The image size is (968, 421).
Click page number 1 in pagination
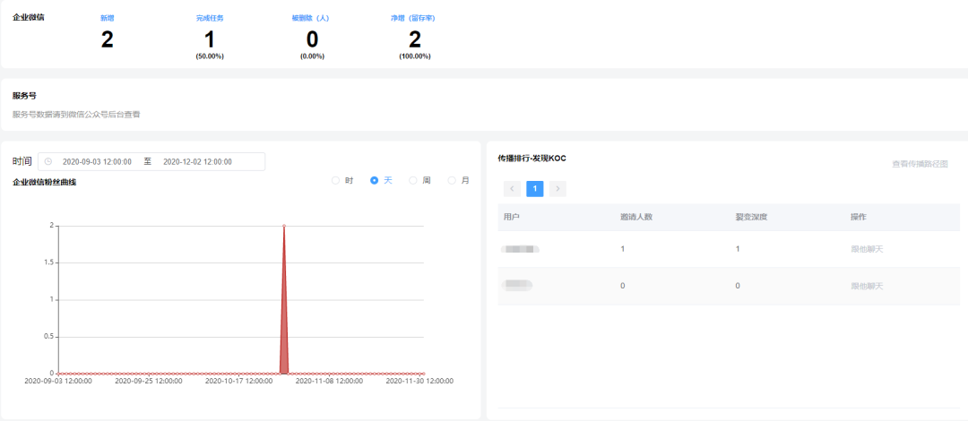(x=535, y=189)
